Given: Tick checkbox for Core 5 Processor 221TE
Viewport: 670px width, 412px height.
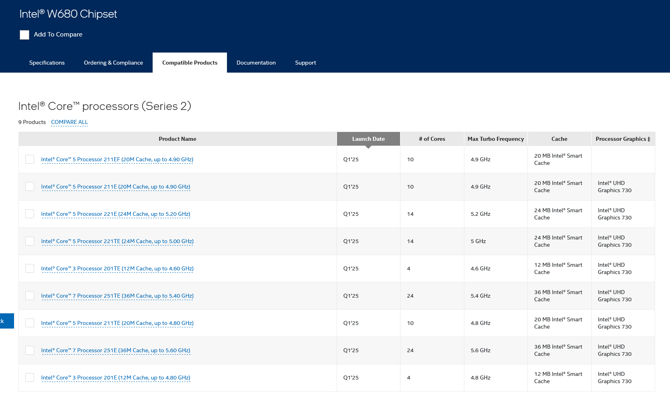Looking at the screenshot, I should click(x=30, y=241).
